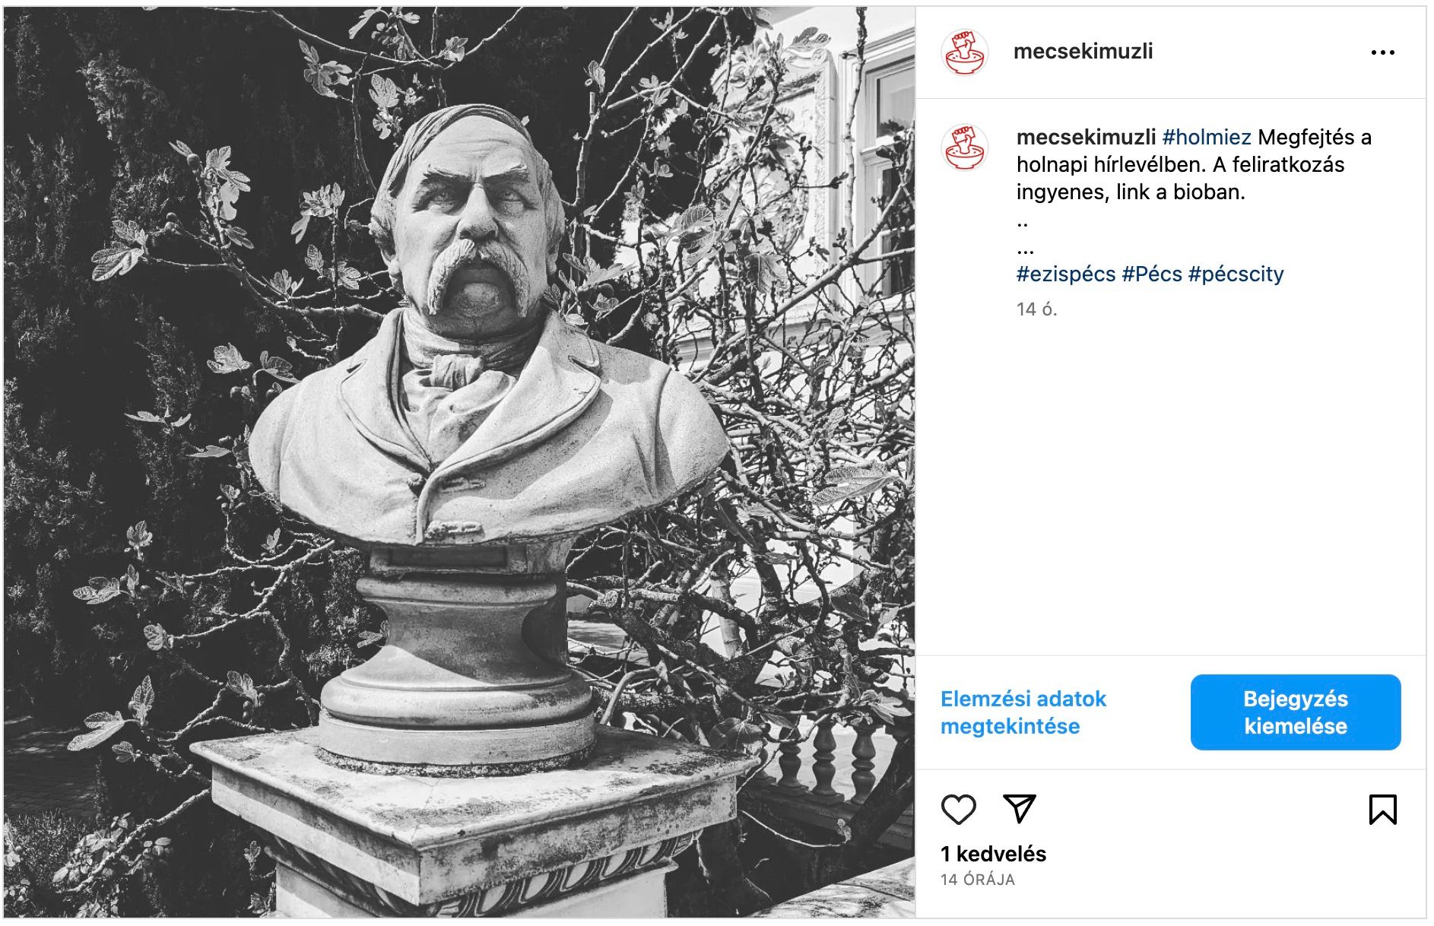The height and width of the screenshot is (926, 1434).
Task: Open mecsekimuzli username in the caption
Action: pos(1086,137)
